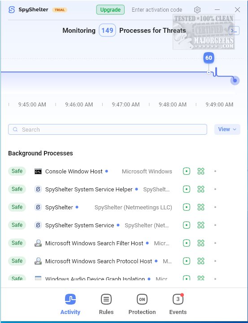
Task: Switch to Events tab
Action: tap(178, 304)
